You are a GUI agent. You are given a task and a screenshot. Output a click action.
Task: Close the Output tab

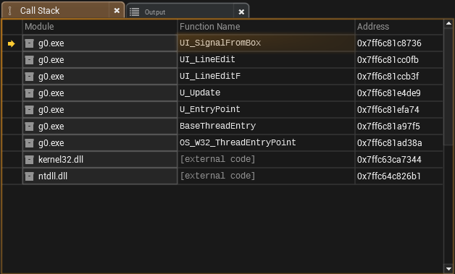(241, 12)
